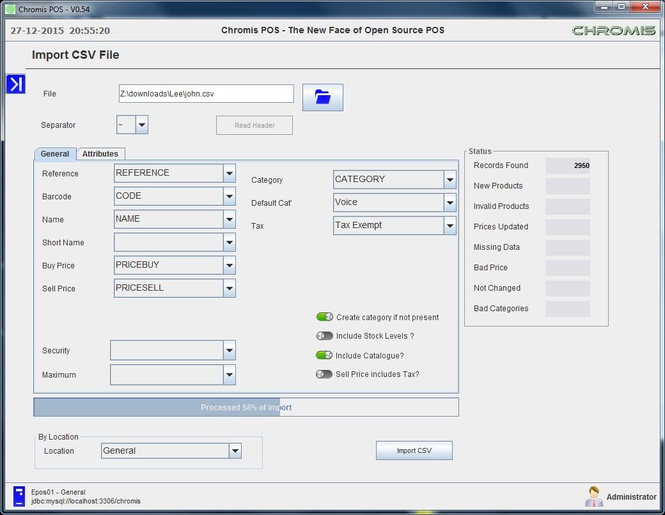Click the date and time display
665x515 pixels.
tap(60, 31)
